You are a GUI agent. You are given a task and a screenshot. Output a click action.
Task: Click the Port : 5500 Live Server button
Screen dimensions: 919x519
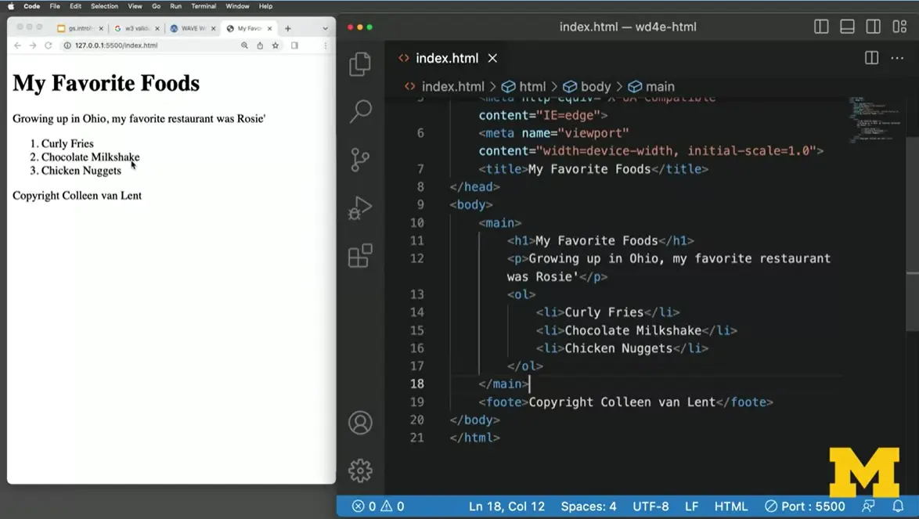[805, 506]
